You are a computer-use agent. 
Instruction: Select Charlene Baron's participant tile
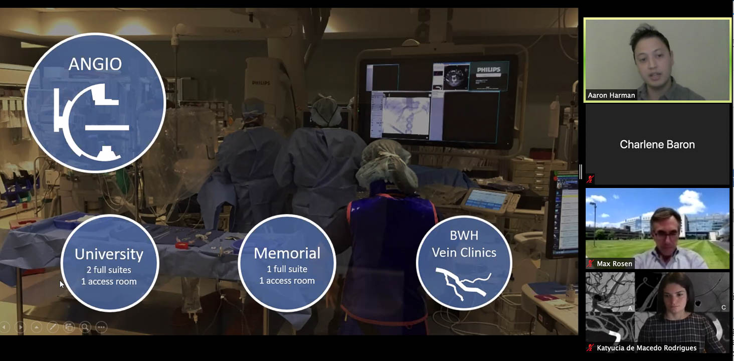[x=657, y=144]
